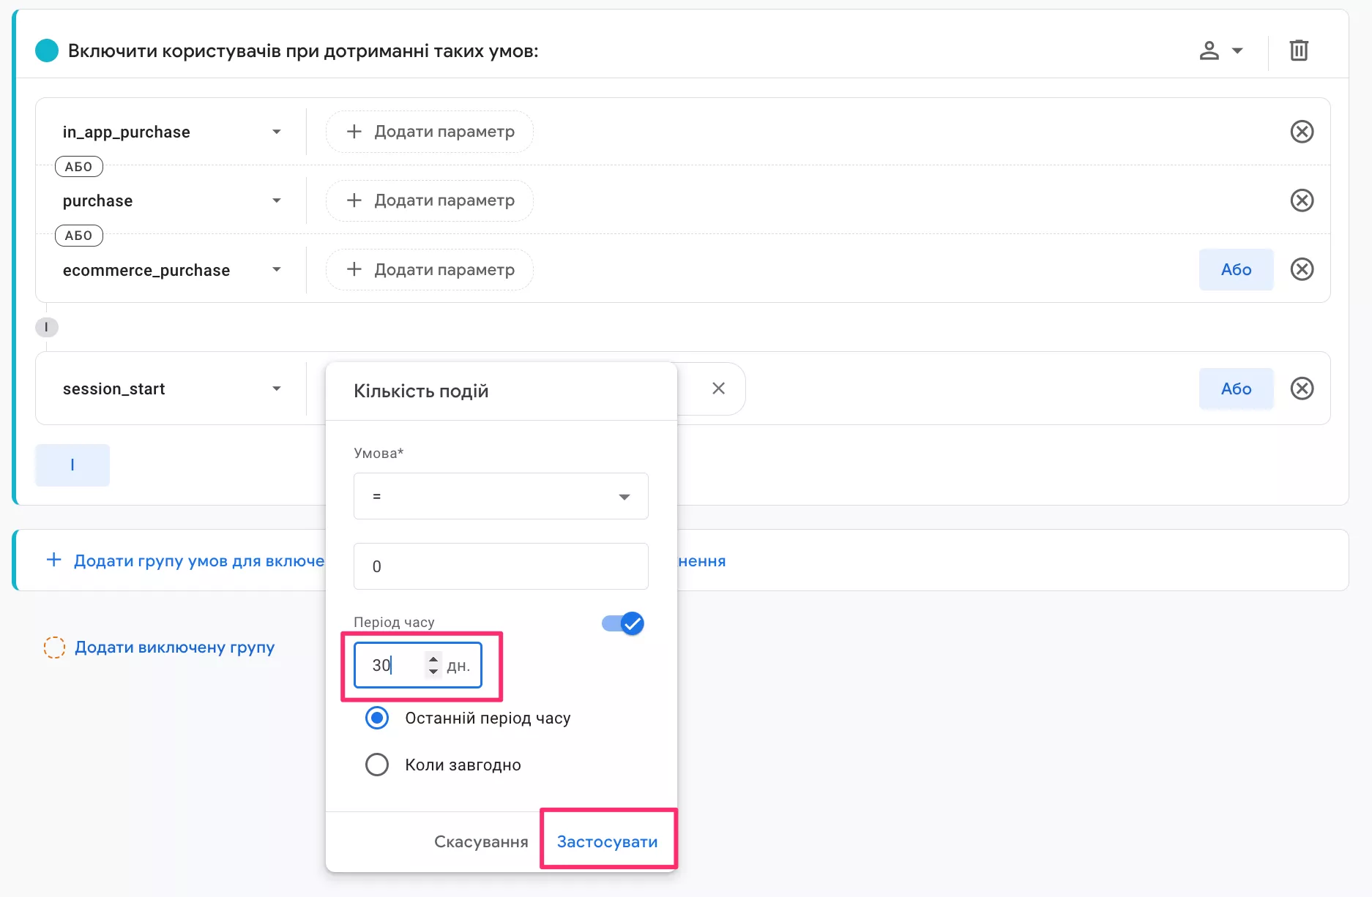Increment the days stepper up arrow
Image resolution: width=1372 pixels, height=897 pixels.
pyautogui.click(x=433, y=658)
